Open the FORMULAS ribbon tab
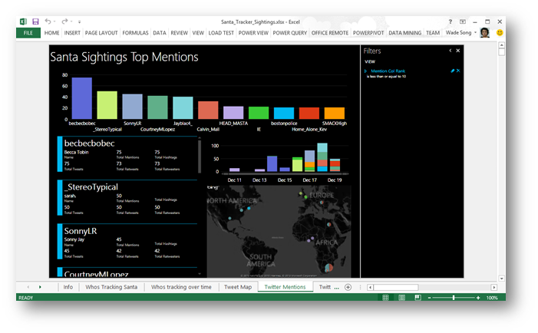The image size is (538, 333). 135,33
